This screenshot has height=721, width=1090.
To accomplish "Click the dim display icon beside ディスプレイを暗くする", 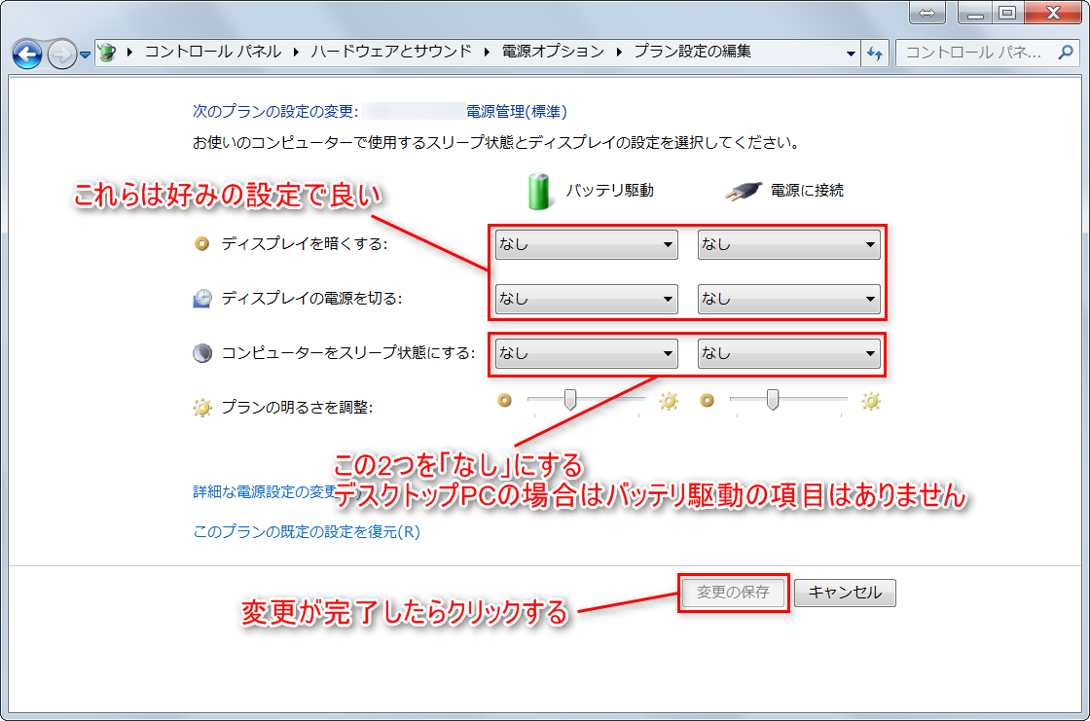I will pyautogui.click(x=201, y=244).
